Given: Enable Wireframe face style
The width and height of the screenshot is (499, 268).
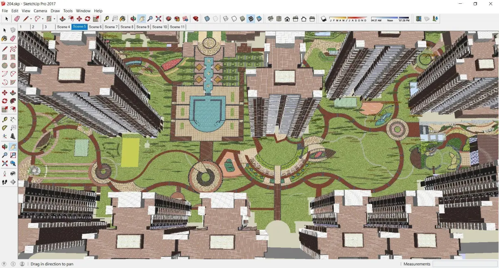Looking at the screenshot, I should 226,19.
